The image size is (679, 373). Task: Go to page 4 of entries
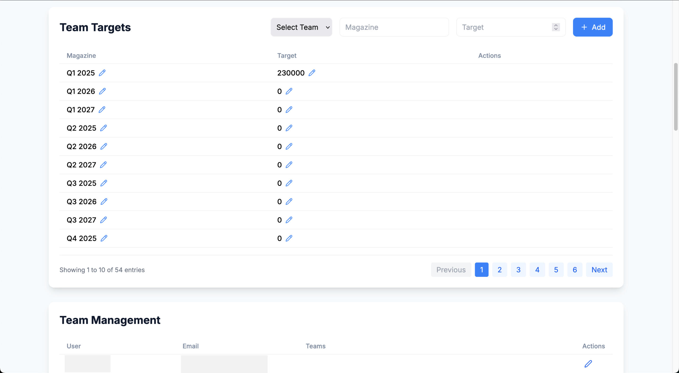tap(537, 270)
